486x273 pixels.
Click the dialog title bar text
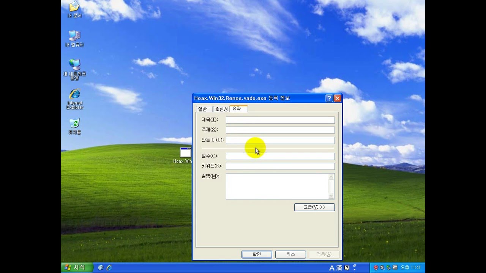242,98
